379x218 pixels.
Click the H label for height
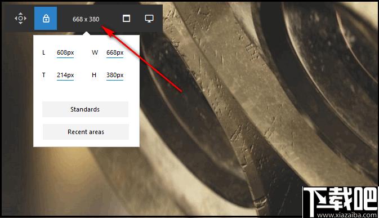click(94, 75)
